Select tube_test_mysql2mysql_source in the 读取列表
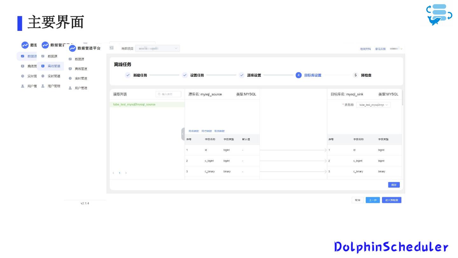 147,104
